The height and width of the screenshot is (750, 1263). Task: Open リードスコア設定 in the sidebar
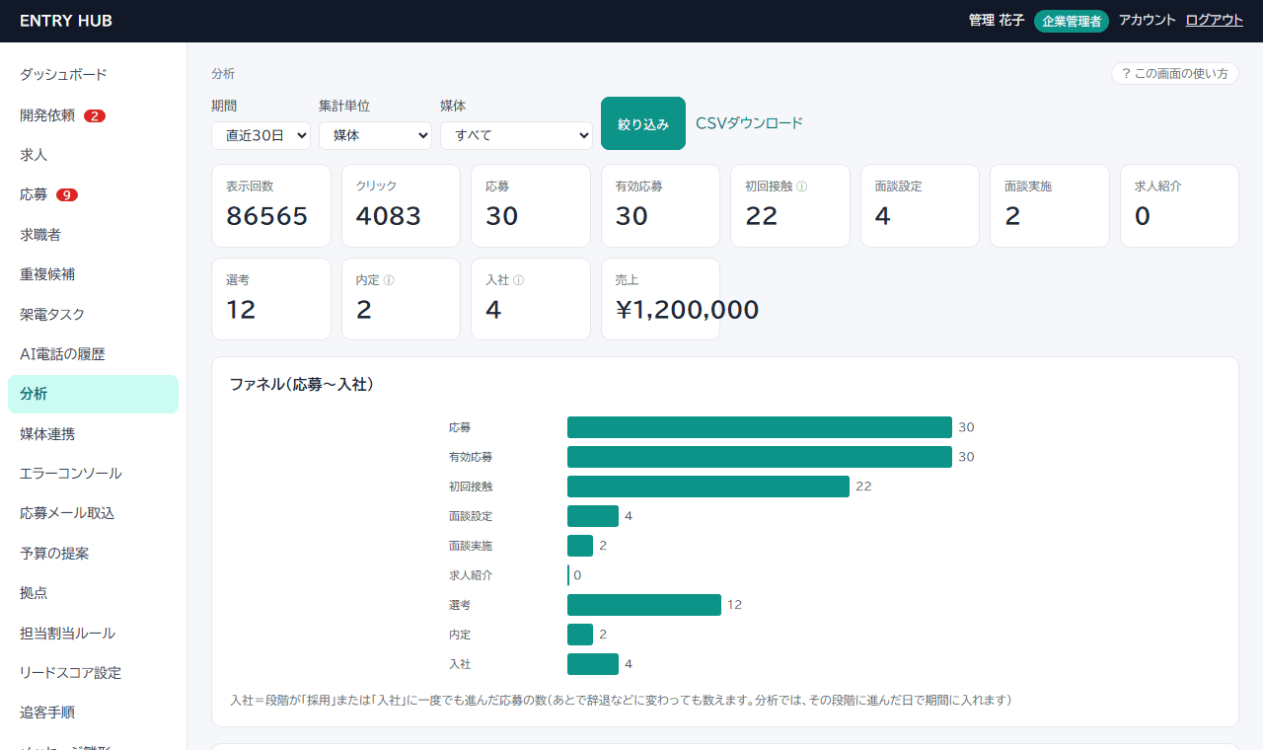point(93,673)
